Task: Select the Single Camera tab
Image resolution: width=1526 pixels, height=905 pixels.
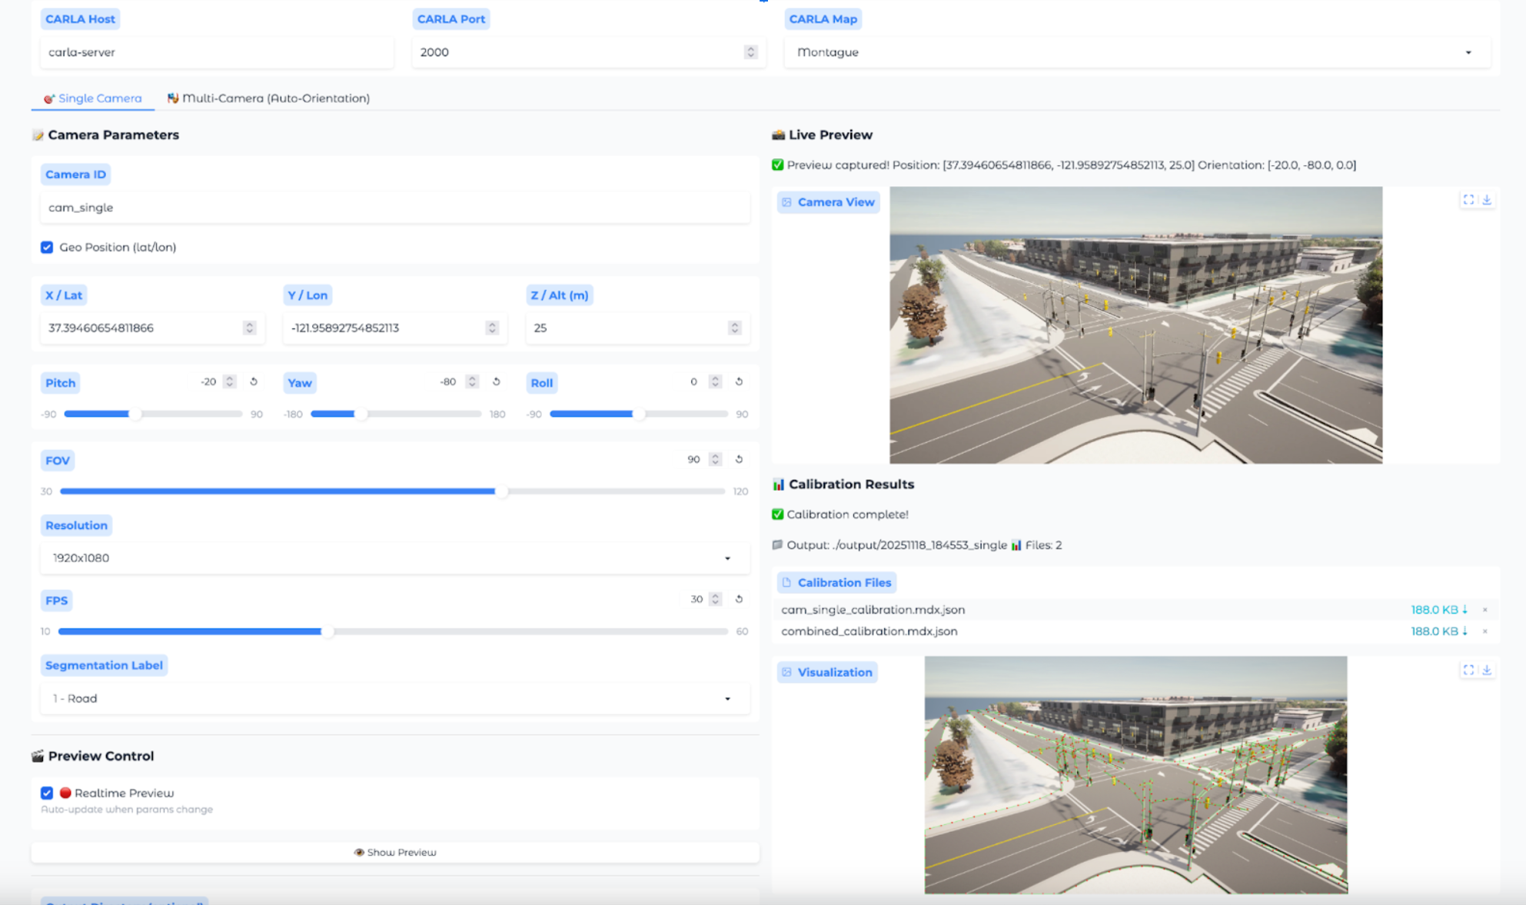Action: click(x=93, y=98)
